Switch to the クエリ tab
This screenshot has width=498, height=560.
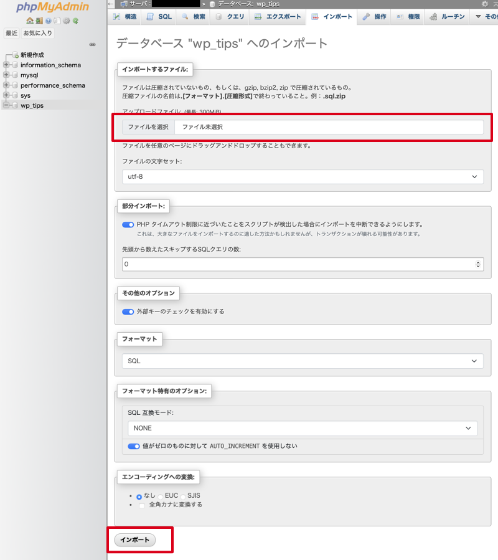(x=230, y=17)
